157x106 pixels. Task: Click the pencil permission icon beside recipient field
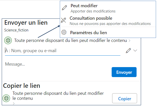[128, 51]
